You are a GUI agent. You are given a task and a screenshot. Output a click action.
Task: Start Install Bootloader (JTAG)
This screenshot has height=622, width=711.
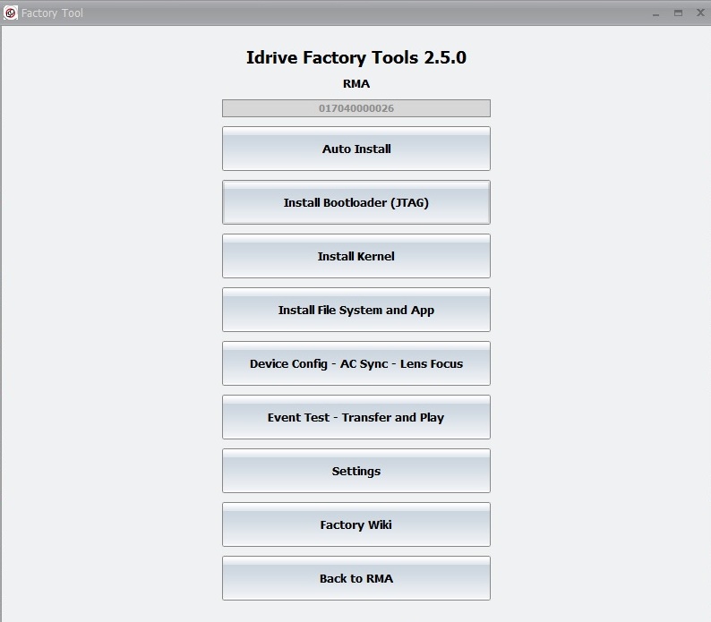356,202
